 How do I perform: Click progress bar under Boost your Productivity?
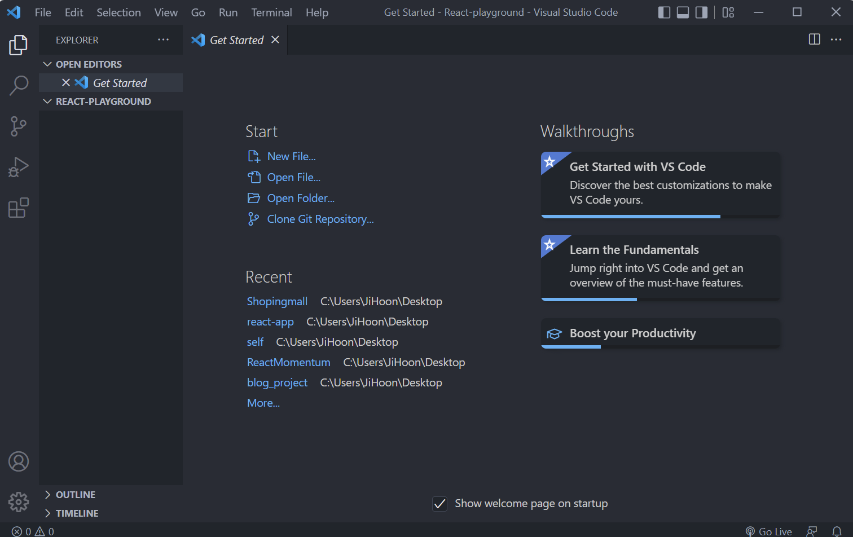click(x=661, y=347)
